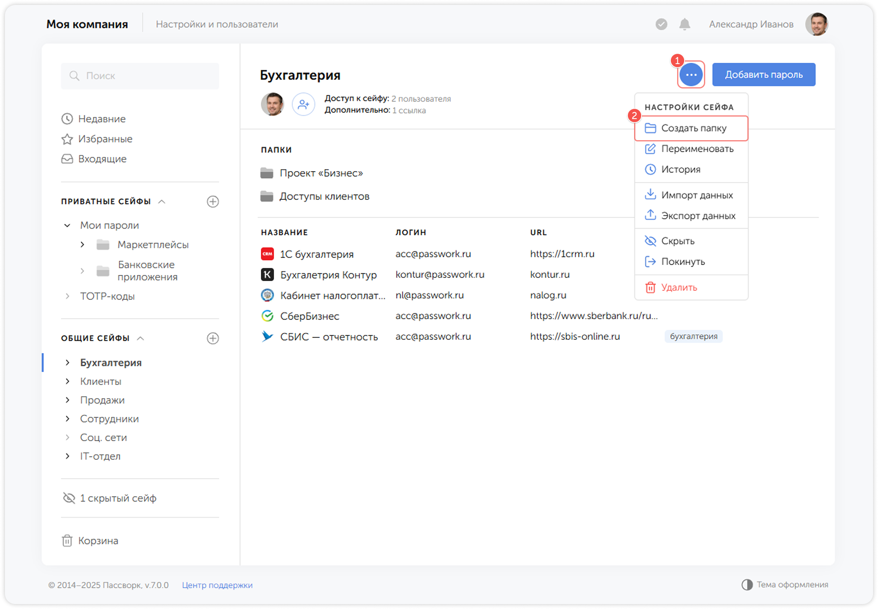Expand the Банковские приложения folder chevron
Image resolution: width=878 pixels, height=609 pixels.
82,271
